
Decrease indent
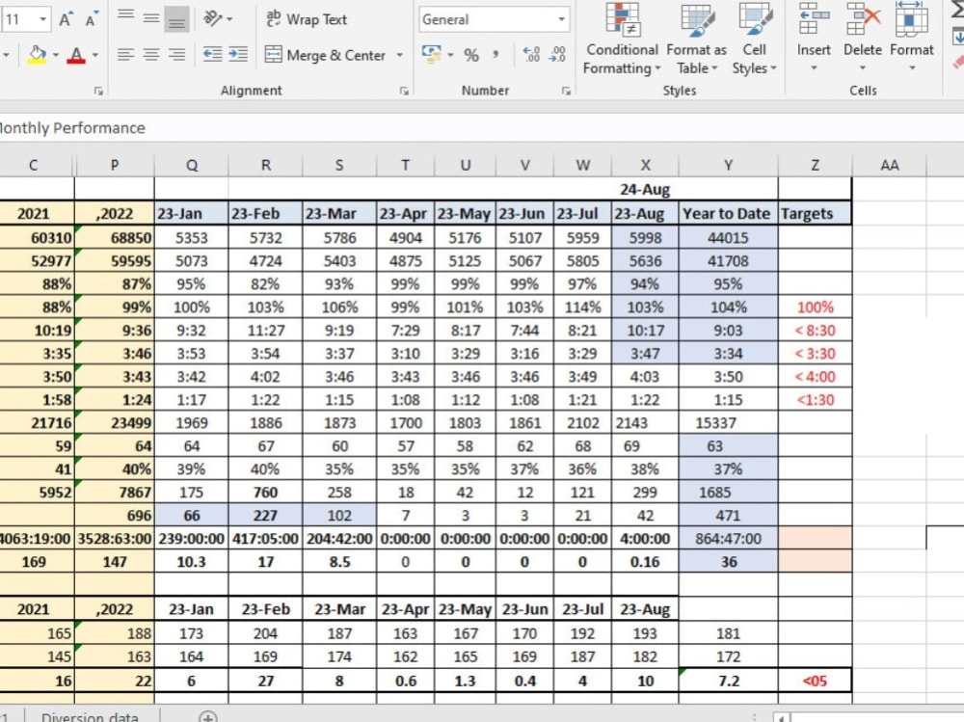tap(213, 55)
